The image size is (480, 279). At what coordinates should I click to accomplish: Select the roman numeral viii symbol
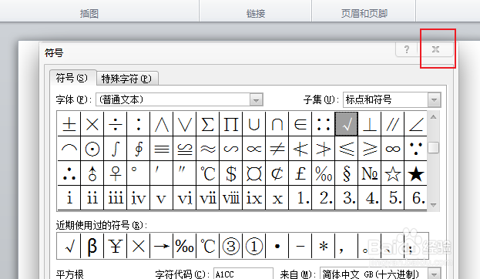click(231, 198)
